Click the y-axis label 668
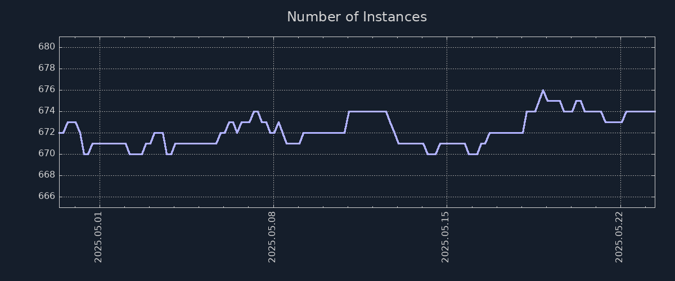The width and height of the screenshot is (675, 281). click(x=47, y=175)
